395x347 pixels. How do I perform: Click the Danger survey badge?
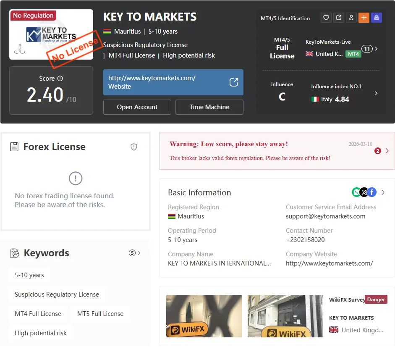(x=376, y=300)
